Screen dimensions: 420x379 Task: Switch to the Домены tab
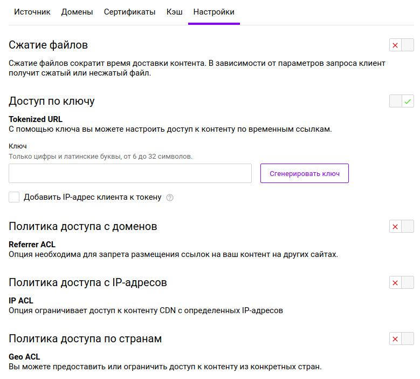(77, 12)
